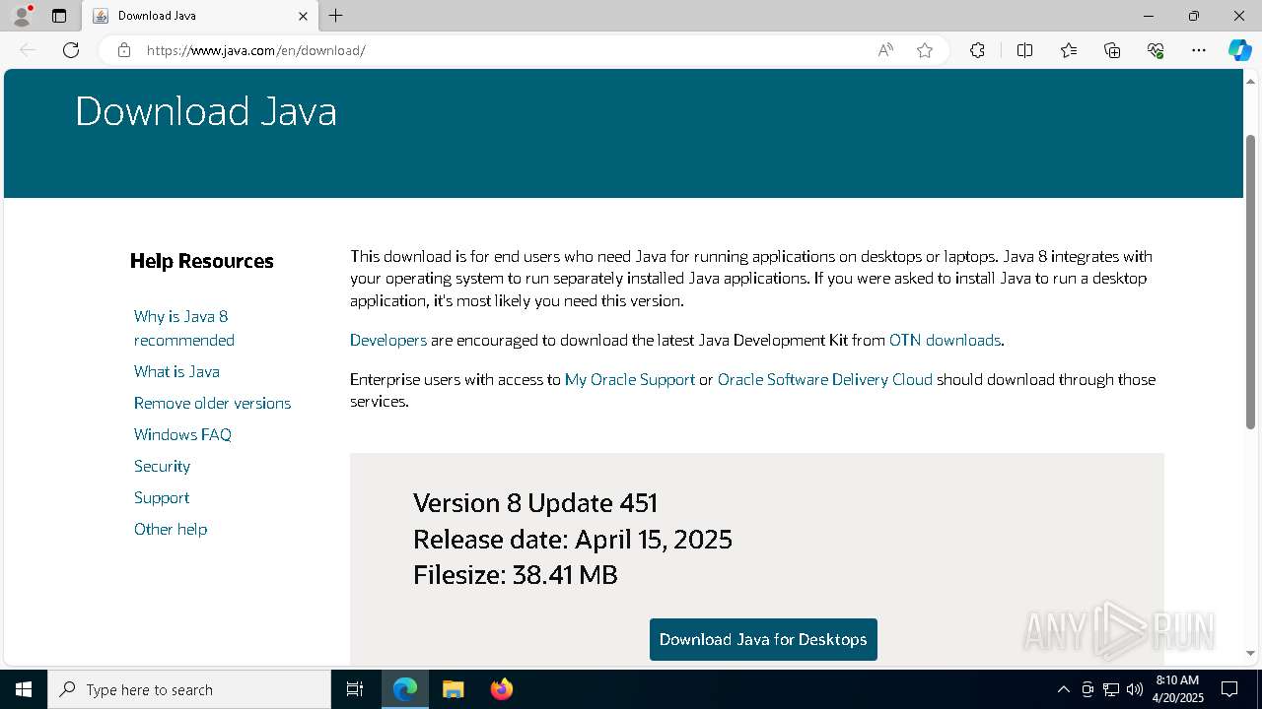Open the tab actions menu icon
Image resolution: width=1262 pixels, height=709 pixels.
[x=59, y=16]
